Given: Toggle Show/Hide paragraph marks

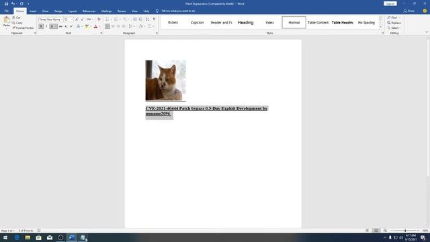Looking at the screenshot, I should coord(154,19).
